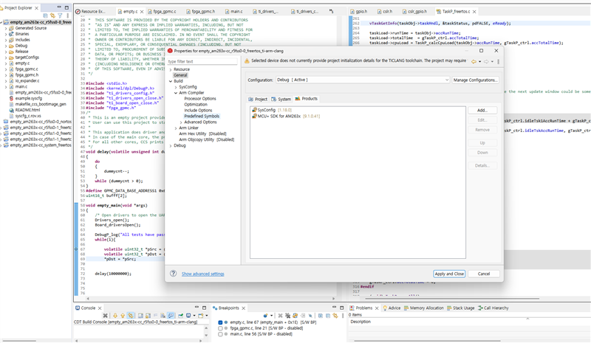The width and height of the screenshot is (591, 343).
Task: Enable the fpga_gpmc.c line 21 breakpoint checkbox
Action: click(221, 328)
